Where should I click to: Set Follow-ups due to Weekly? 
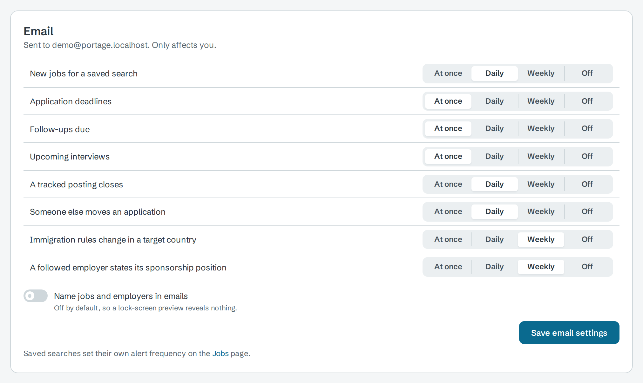pos(541,128)
